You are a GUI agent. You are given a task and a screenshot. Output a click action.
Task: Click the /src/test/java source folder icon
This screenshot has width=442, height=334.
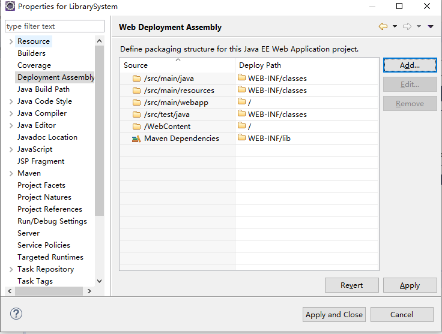coord(136,115)
